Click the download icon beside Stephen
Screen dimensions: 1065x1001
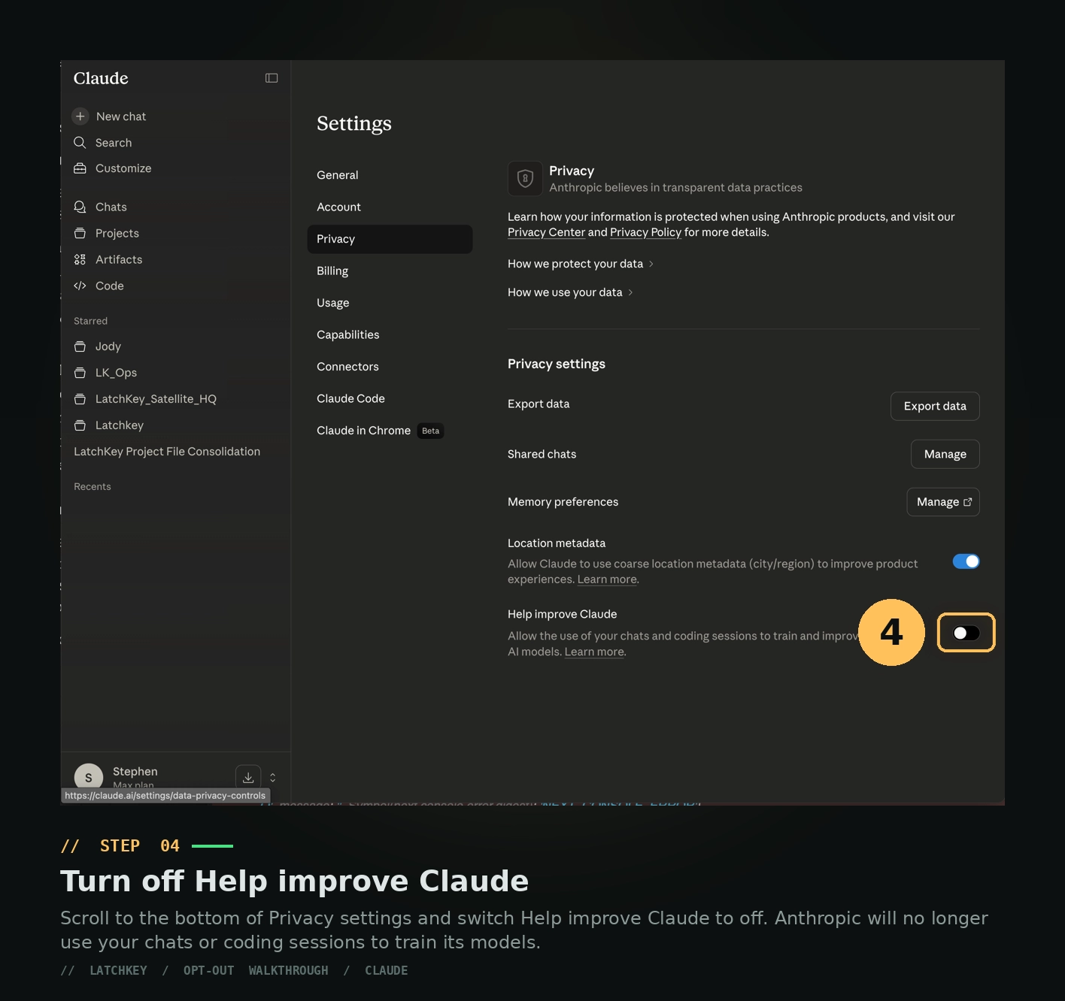point(248,778)
